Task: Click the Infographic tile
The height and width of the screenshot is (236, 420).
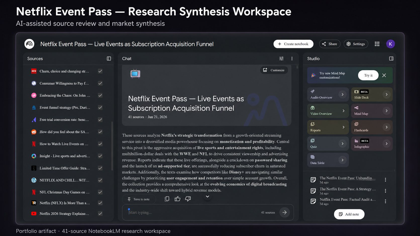Action: [x=372, y=143]
